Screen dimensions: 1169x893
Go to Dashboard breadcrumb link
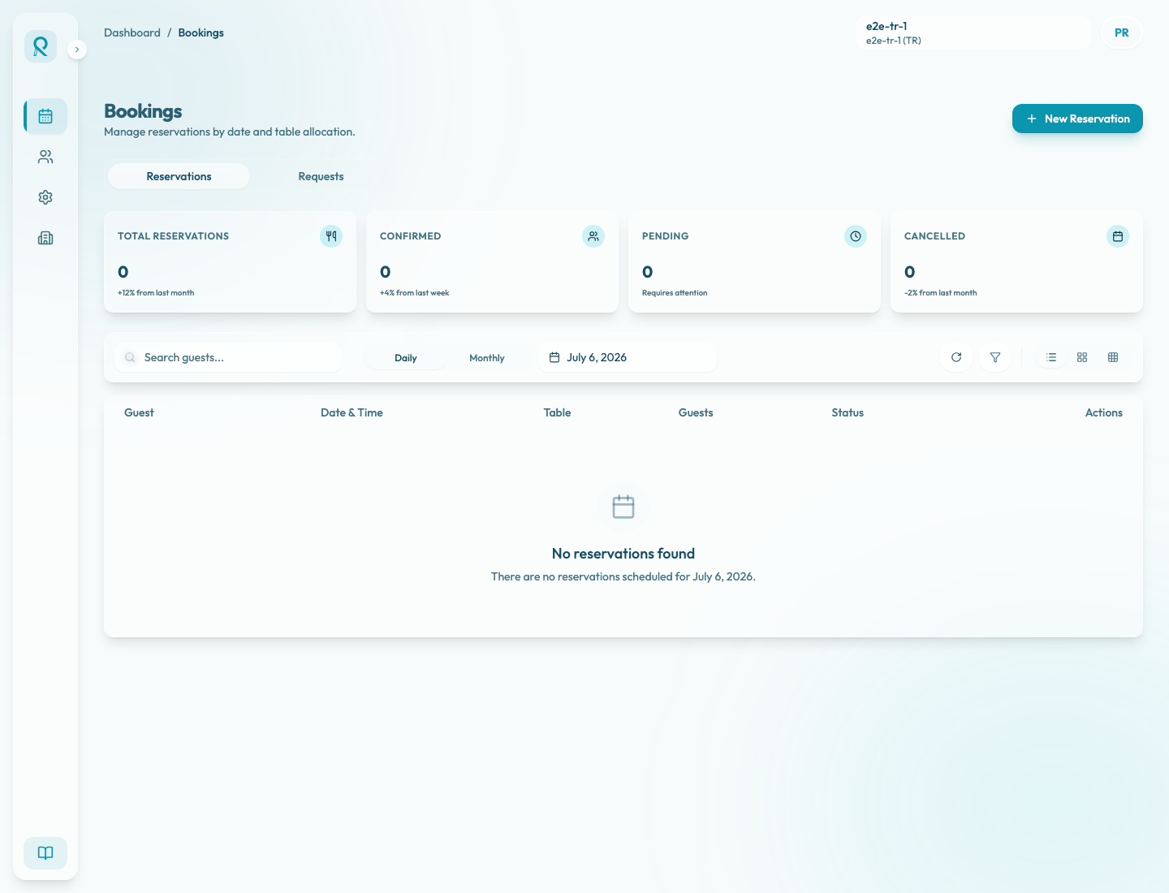[132, 32]
